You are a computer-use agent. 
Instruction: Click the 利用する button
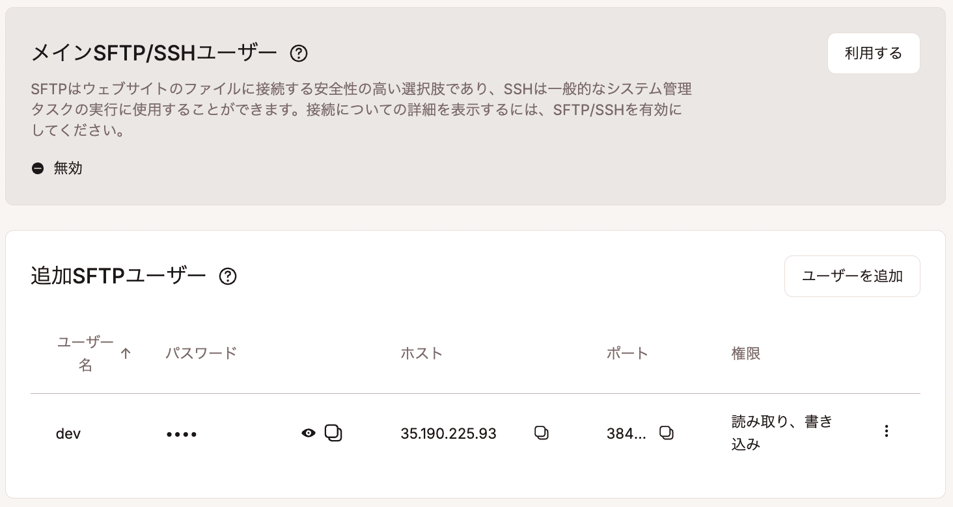click(x=873, y=53)
